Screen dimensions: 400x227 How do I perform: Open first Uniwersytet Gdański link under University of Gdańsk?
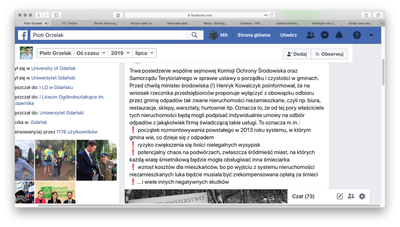(53, 78)
